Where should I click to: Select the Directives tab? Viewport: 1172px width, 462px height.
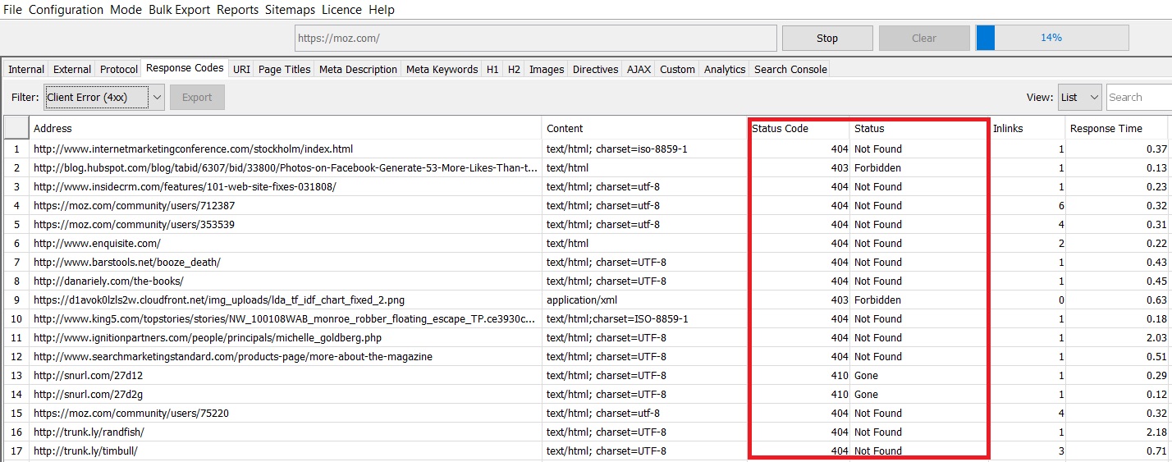click(597, 69)
